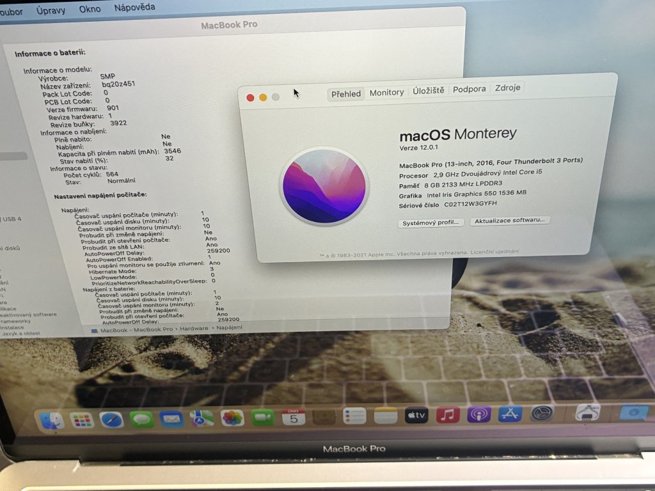Open the blue Downloads folder in Dock
Screen dimensions: 655x491
tap(633, 412)
